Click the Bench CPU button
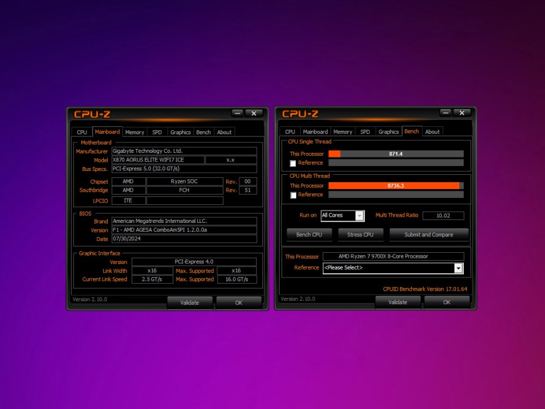The width and height of the screenshot is (545, 409). (309, 235)
